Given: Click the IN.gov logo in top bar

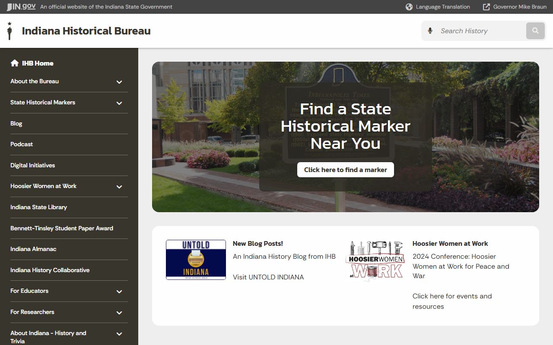Looking at the screenshot, I should 21,6.
